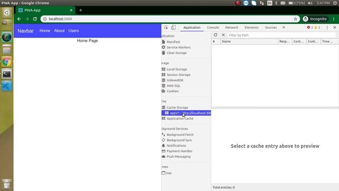Image resolution: width=339 pixels, height=191 pixels.
Task: Select Cache Storage entry
Action: (x=177, y=107)
